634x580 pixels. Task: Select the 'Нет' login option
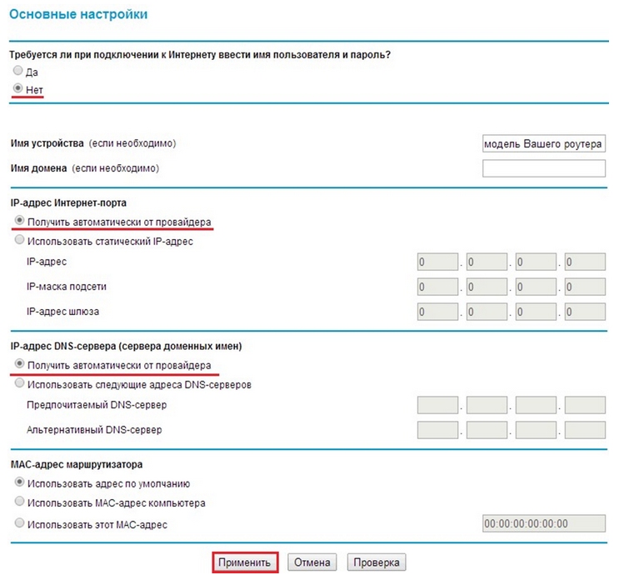tap(18, 88)
